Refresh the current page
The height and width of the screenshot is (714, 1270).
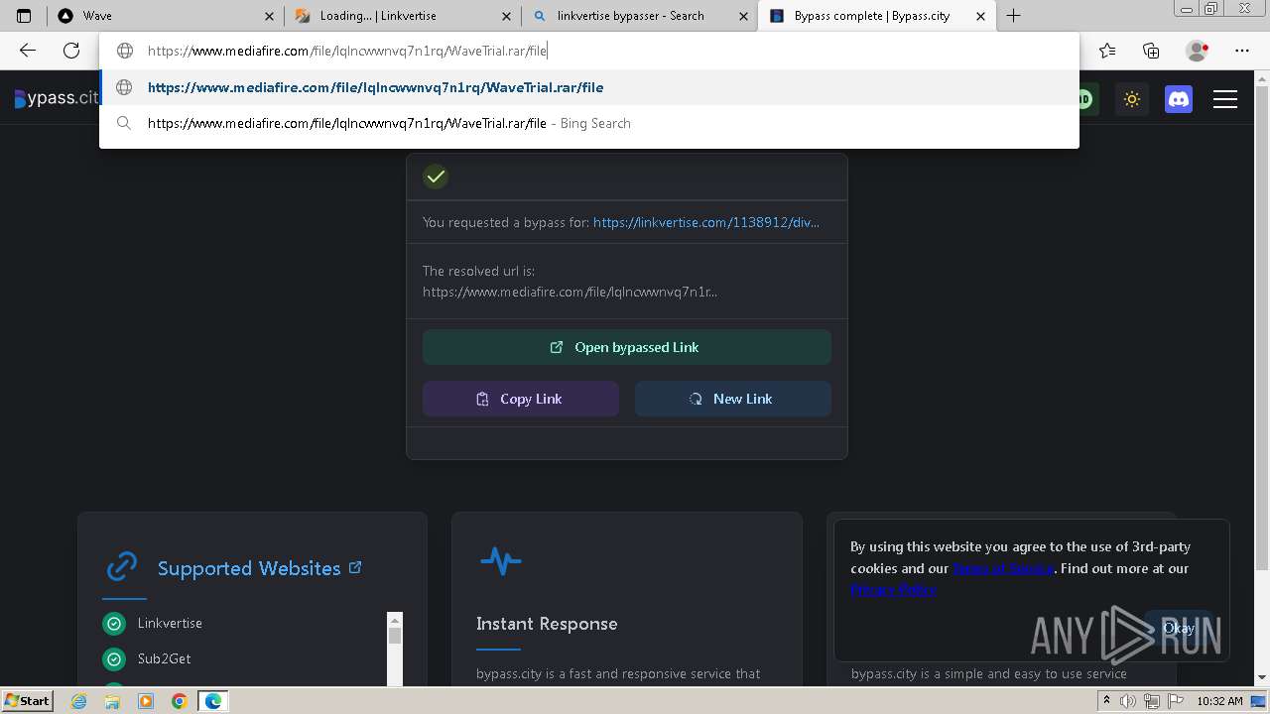coord(71,51)
